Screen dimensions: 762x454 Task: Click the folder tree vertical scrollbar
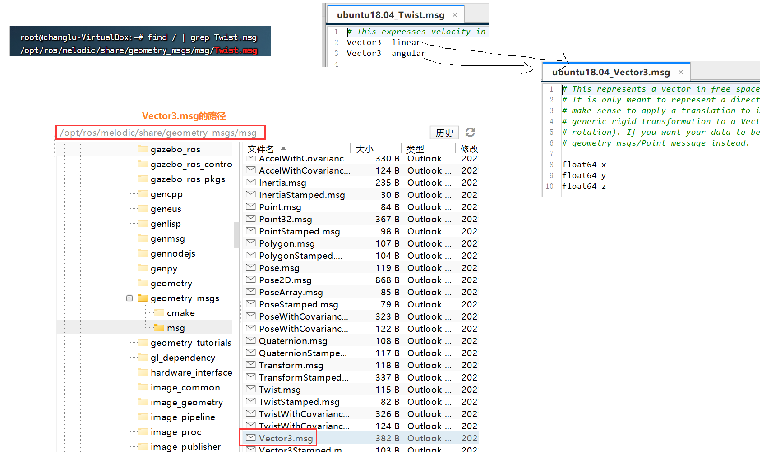(236, 235)
